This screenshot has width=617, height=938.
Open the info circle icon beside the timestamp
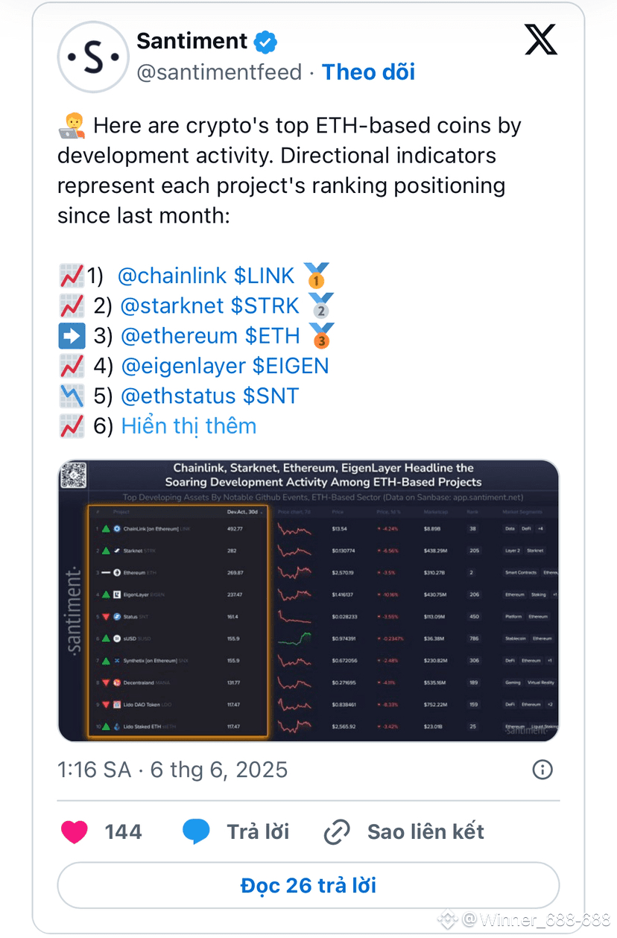[x=542, y=770]
